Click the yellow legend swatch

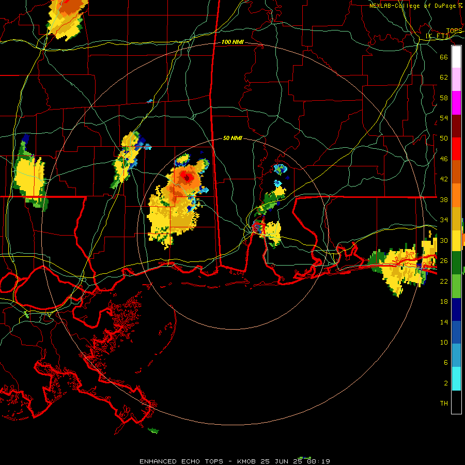[x=456, y=240]
